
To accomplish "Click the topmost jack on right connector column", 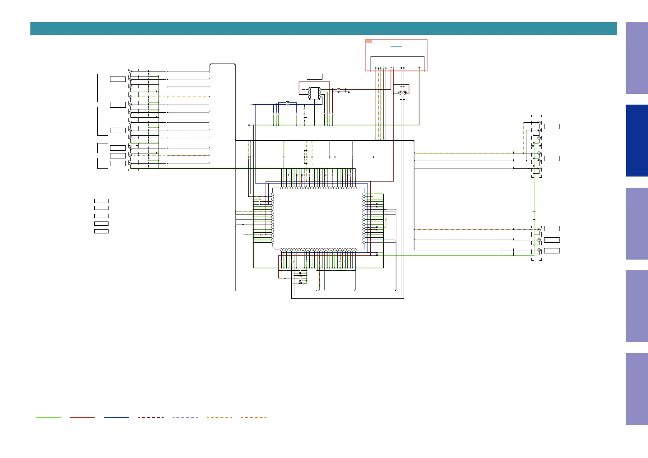I will click(539, 123).
